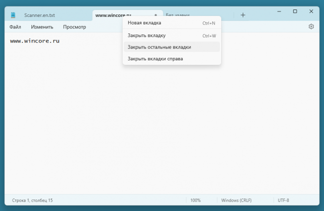Click the Windows (CRLF) status entry
324x211 pixels.
[x=236, y=200]
